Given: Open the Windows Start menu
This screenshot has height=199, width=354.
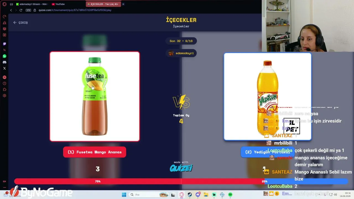Looking at the screenshot, I should point(124,195).
